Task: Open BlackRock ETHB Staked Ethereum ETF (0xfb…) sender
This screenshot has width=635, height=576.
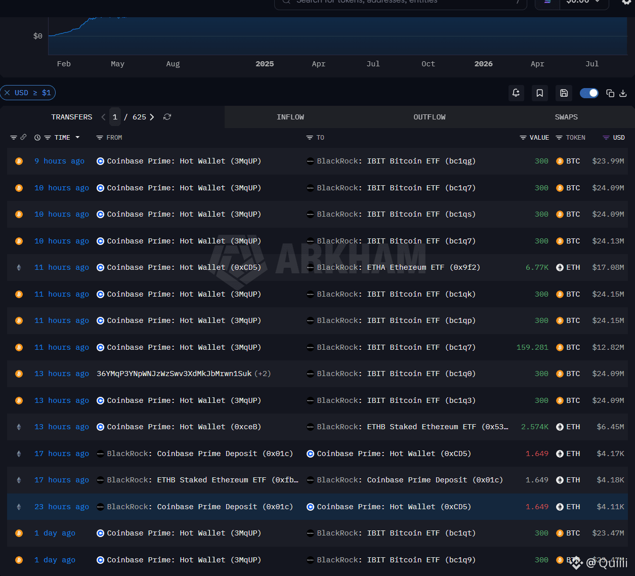Action: [202, 480]
